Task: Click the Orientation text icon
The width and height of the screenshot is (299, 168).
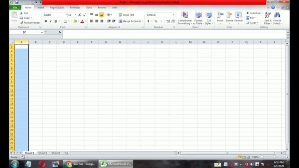Action: (x=109, y=14)
